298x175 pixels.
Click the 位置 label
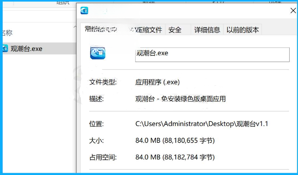(96, 124)
